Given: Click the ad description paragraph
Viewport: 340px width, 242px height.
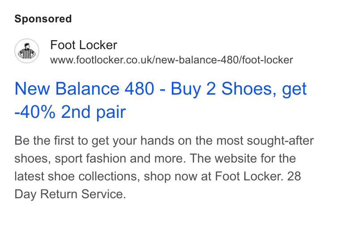Looking at the screenshot, I should click(x=164, y=167).
